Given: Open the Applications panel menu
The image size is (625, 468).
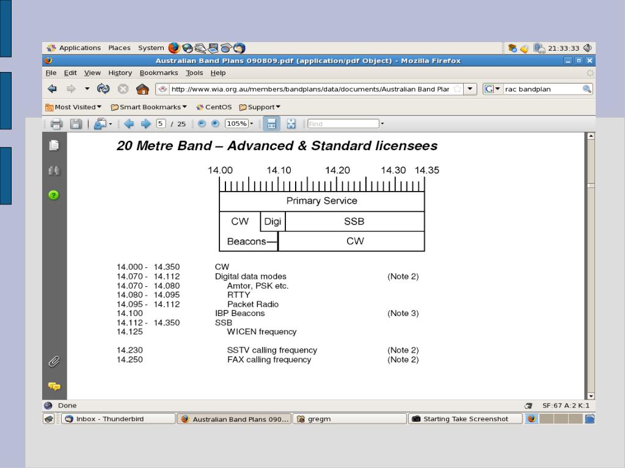Looking at the screenshot, I should [74, 48].
